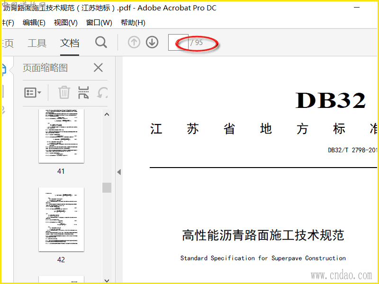Click the search magnifier icon
Viewport: 379px width, 284px height.
point(101,43)
